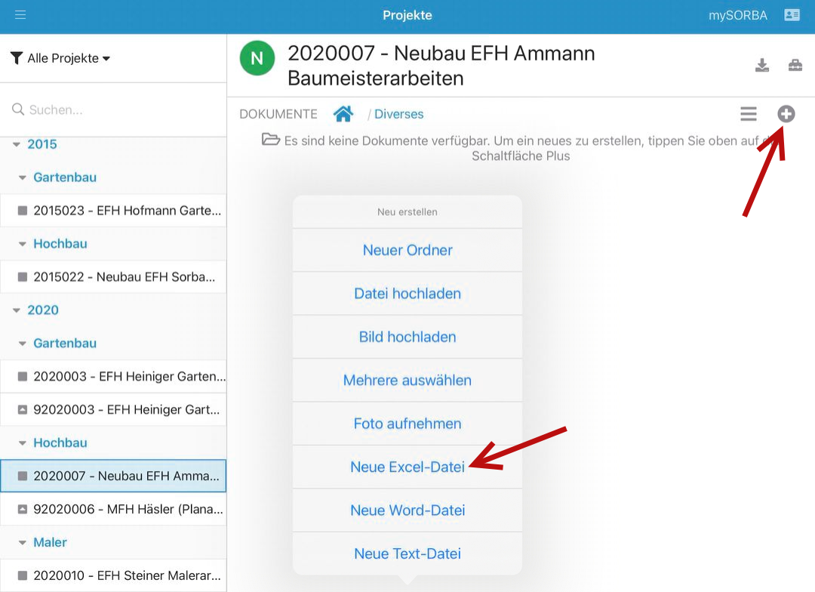Open the mySORBA profile card icon
The height and width of the screenshot is (592, 815).
point(792,15)
